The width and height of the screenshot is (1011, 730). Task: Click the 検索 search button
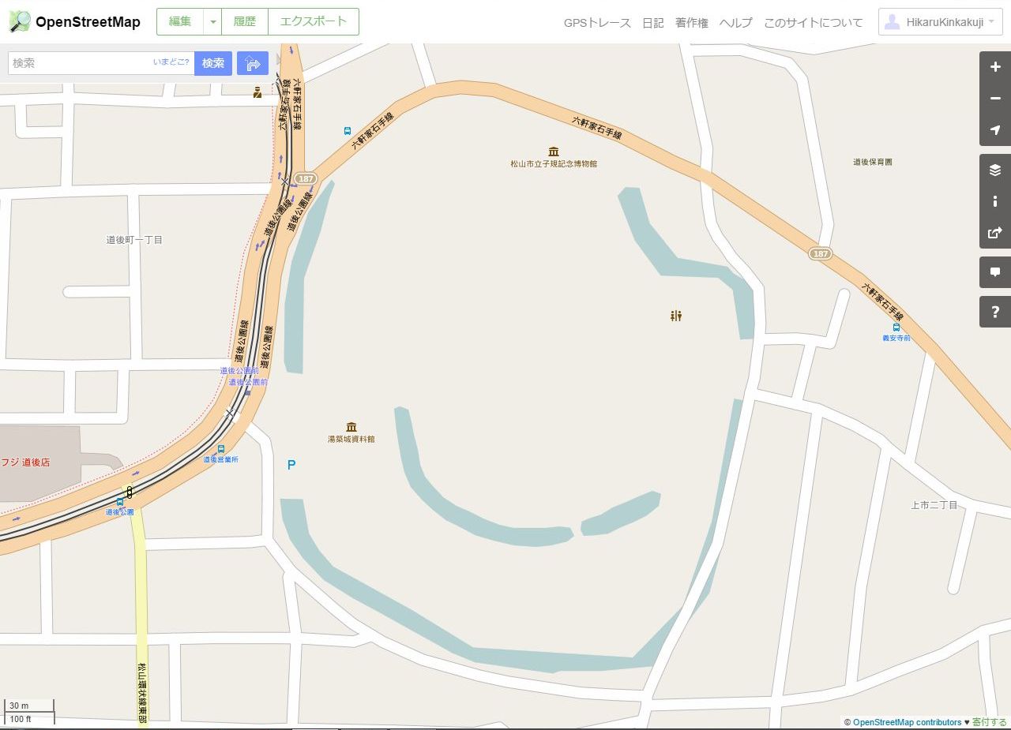pos(213,63)
